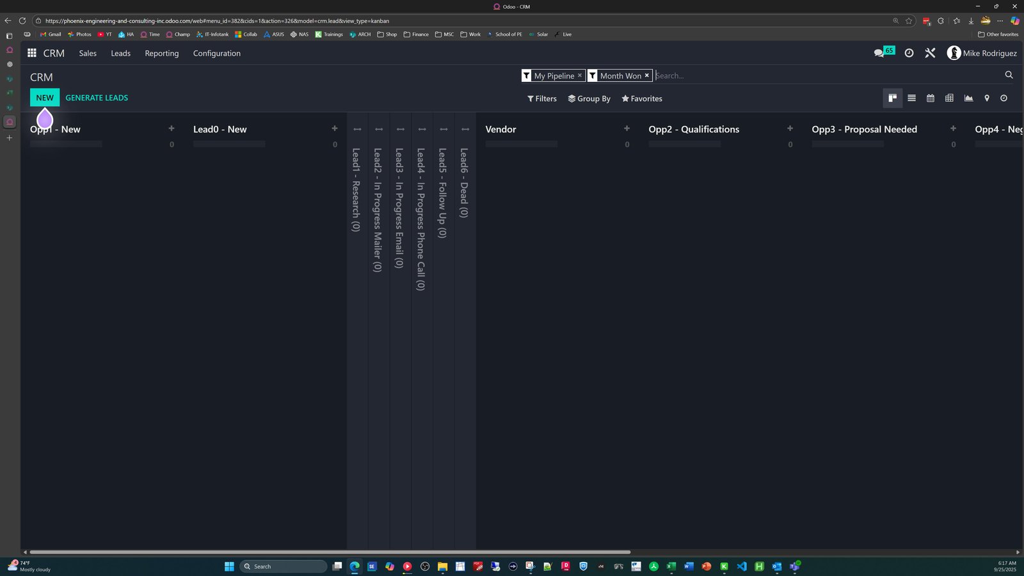Switch to the activity view

[1004, 98]
